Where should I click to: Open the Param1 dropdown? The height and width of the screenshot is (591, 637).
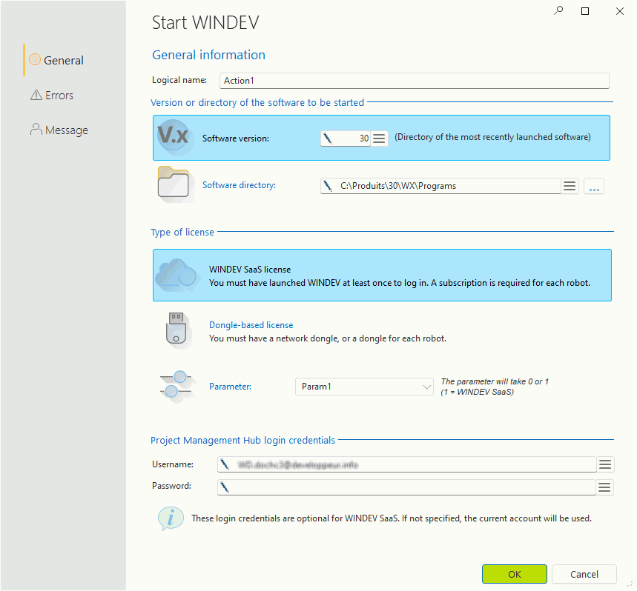[x=364, y=387]
